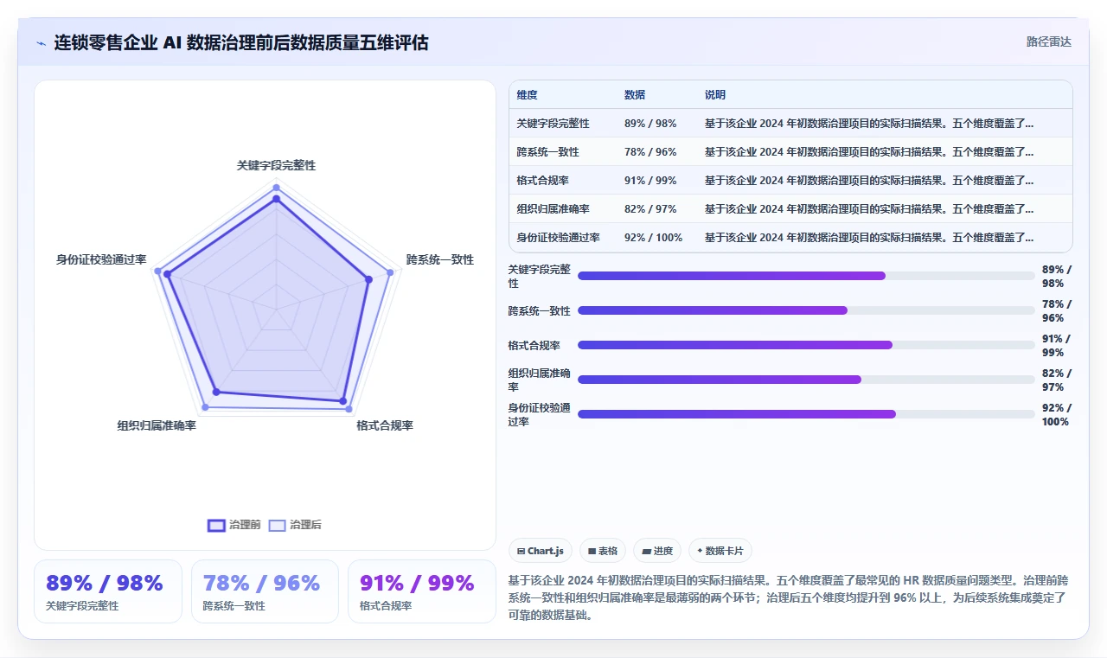Click the 格式合规率 progress bar

click(x=806, y=345)
